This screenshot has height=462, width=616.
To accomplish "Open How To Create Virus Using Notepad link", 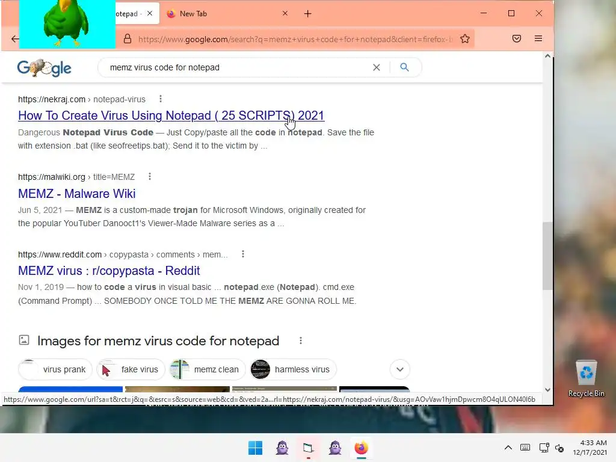I will pos(171,115).
